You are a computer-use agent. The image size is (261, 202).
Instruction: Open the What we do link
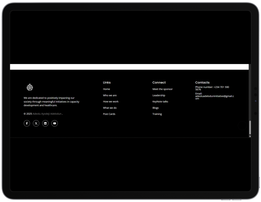pos(110,108)
